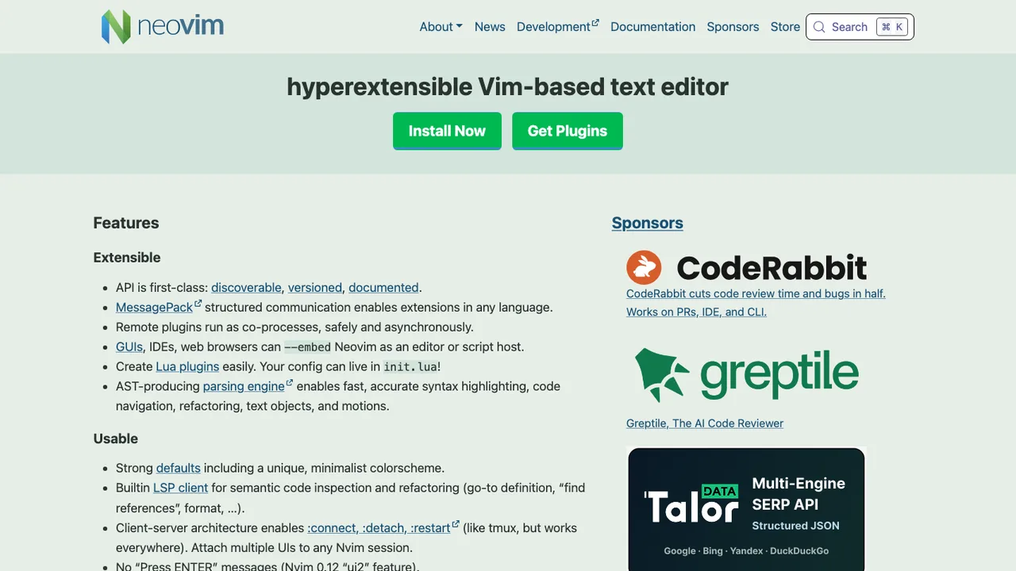The height and width of the screenshot is (571, 1016).
Task: Open the Sponsors nav item
Action: click(x=733, y=27)
